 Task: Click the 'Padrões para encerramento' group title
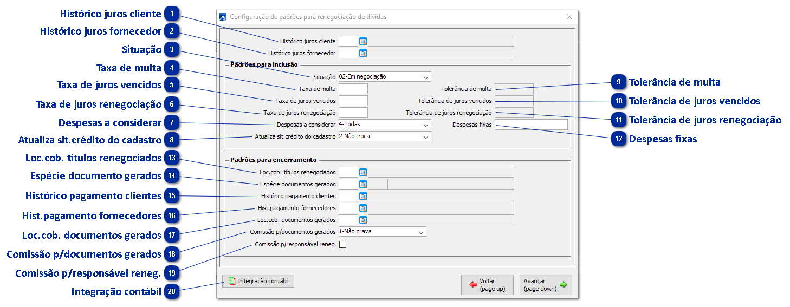pos(274,160)
